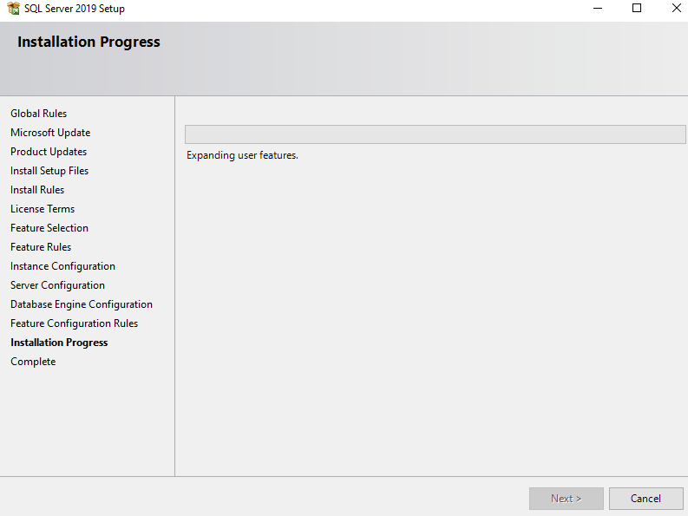Maximize the SQL Server 2019 Setup window
Screen dimensions: 688x516
[x=637, y=9]
